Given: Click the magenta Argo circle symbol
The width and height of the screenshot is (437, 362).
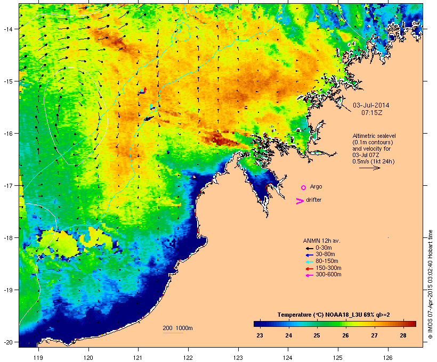Looking at the screenshot, I should 304,188.
